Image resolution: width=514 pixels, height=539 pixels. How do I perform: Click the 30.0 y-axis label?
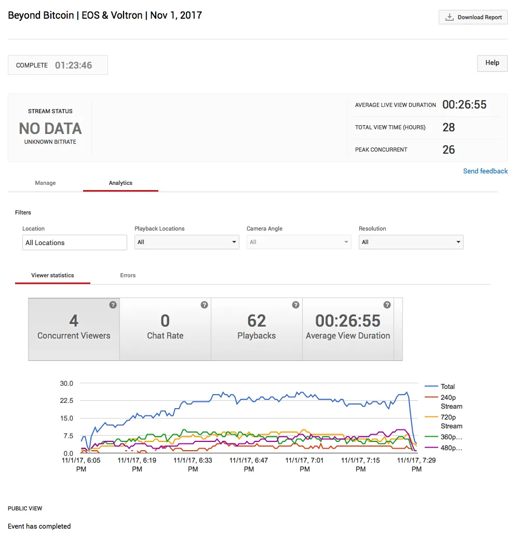66,383
